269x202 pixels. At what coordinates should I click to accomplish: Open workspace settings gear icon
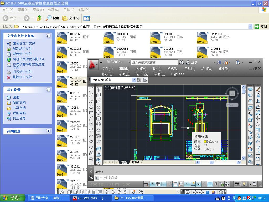(139, 80)
